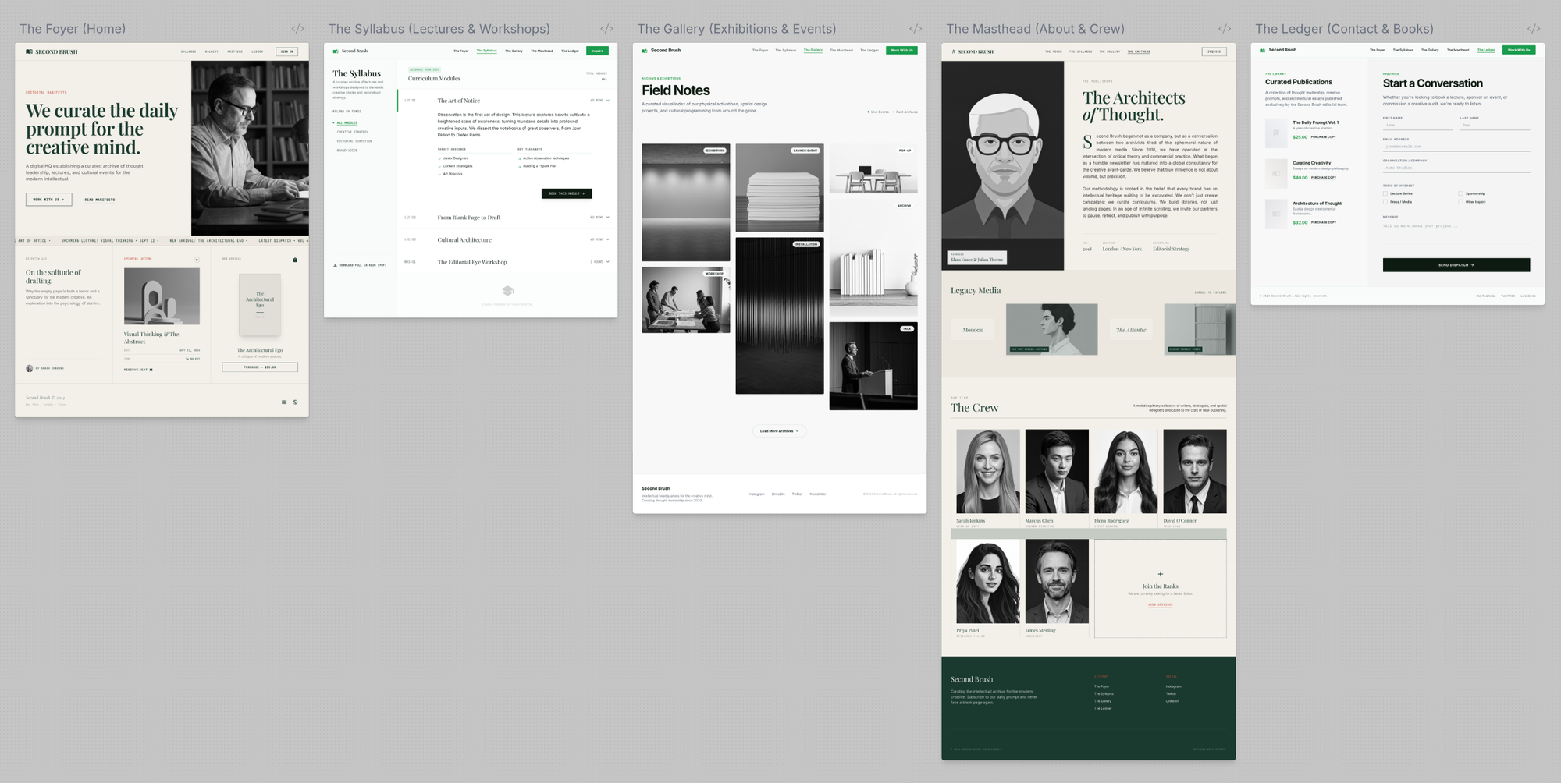The width and height of the screenshot is (1561, 783).
Task: Click Book This Module button
Action: (x=567, y=193)
